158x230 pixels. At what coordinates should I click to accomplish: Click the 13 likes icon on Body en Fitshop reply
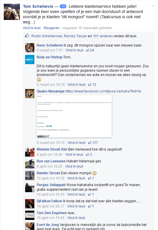[90, 85]
